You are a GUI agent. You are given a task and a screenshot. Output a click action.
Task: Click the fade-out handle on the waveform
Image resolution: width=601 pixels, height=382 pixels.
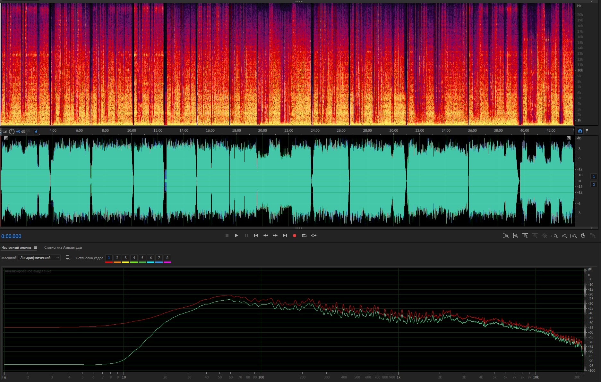(x=569, y=138)
